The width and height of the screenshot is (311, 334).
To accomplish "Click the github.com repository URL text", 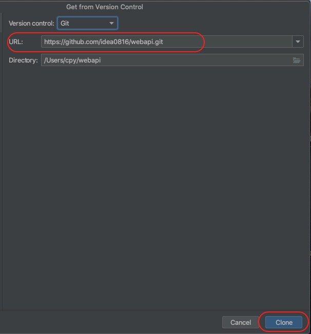I will 104,42.
